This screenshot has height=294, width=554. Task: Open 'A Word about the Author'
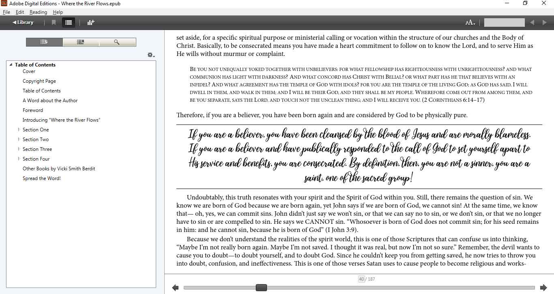pos(50,101)
